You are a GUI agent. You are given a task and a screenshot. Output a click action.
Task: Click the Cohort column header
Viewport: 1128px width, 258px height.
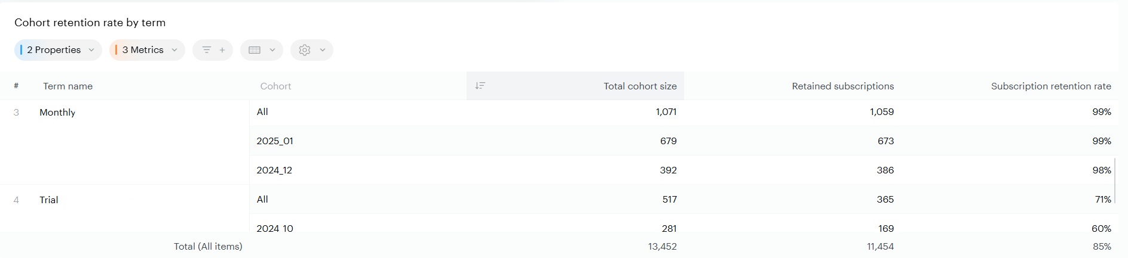coord(275,86)
